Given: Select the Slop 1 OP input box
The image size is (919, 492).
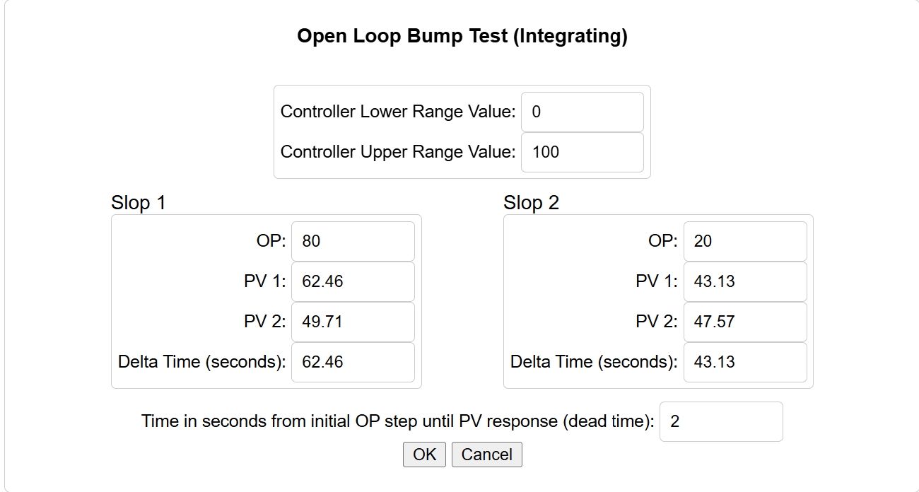Looking at the screenshot, I should click(352, 241).
